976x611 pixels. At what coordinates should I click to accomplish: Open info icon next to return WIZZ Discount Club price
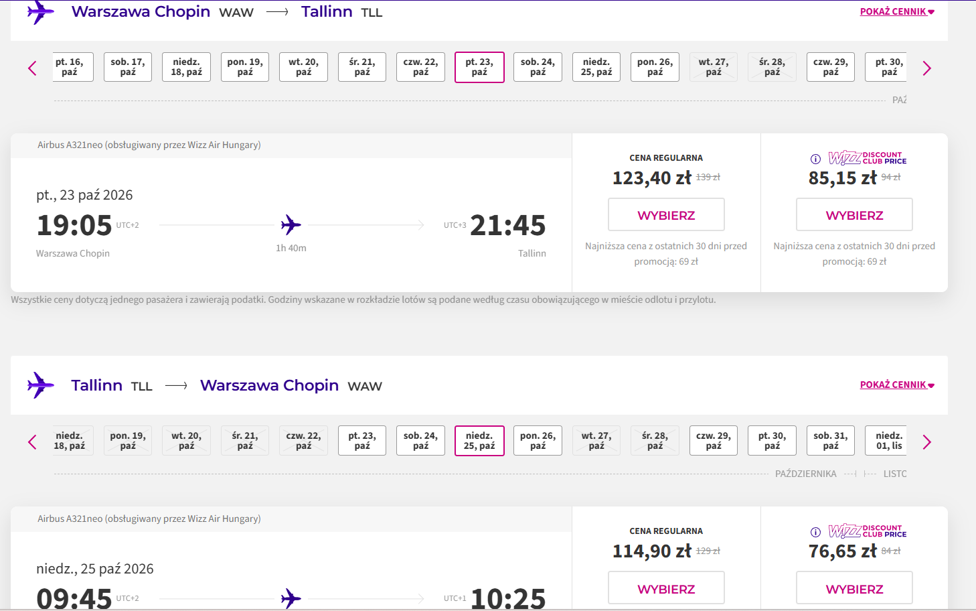tap(815, 532)
